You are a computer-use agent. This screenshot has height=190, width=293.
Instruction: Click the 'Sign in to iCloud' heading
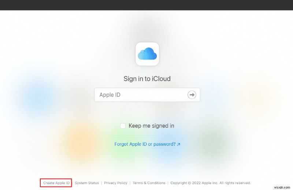[x=147, y=79]
